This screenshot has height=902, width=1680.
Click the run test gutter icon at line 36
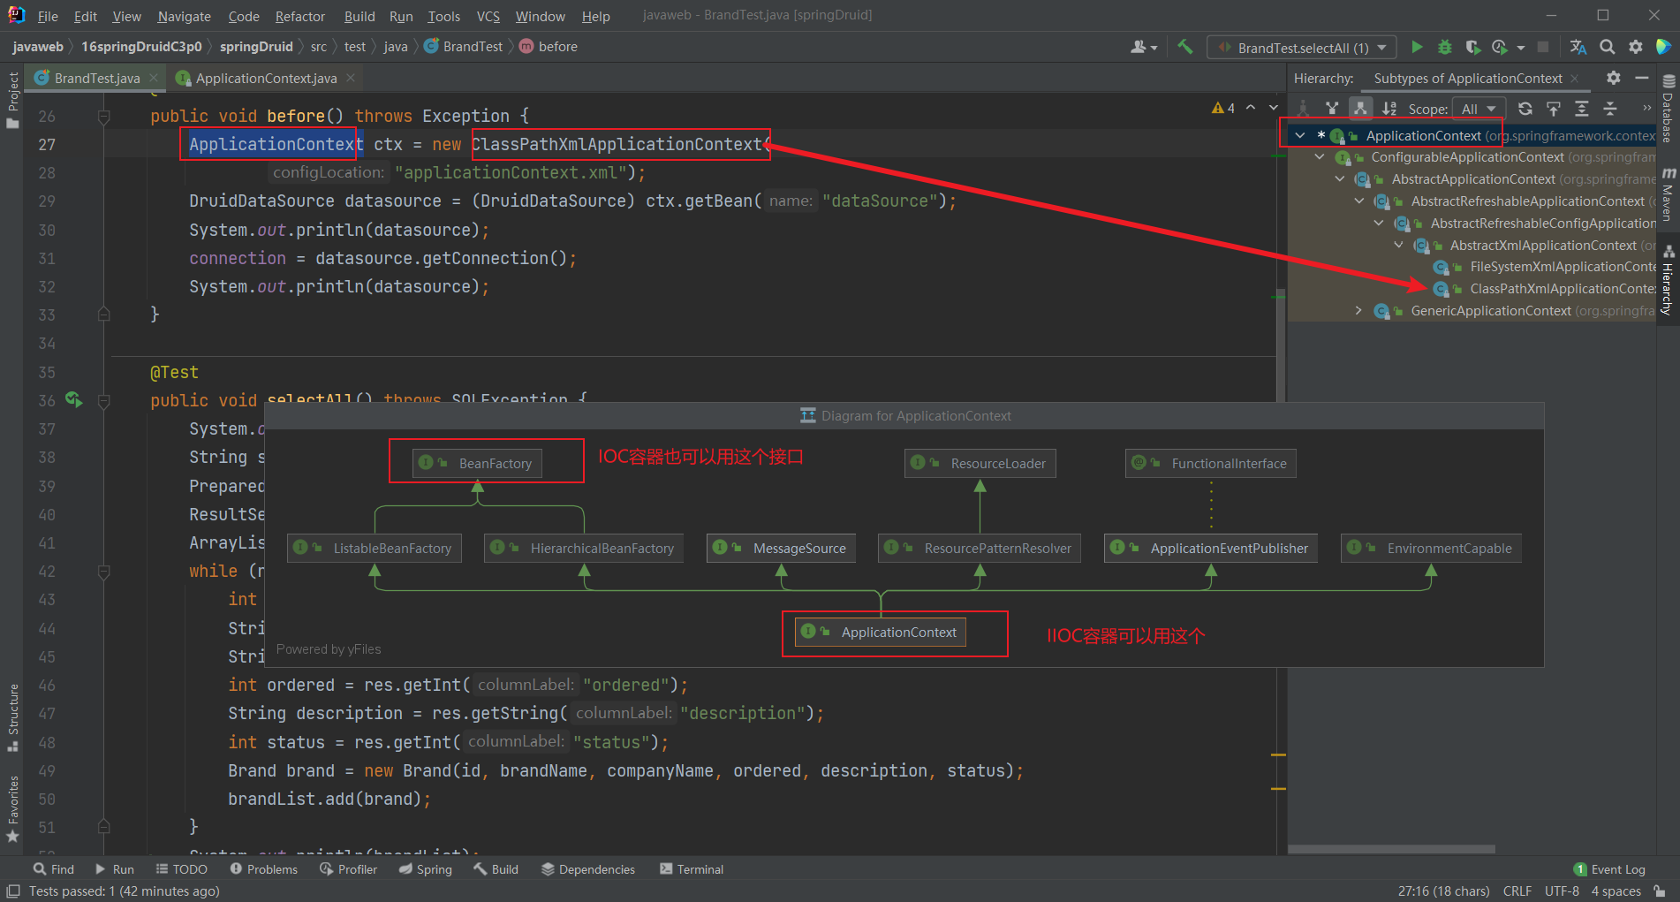pos(74,400)
